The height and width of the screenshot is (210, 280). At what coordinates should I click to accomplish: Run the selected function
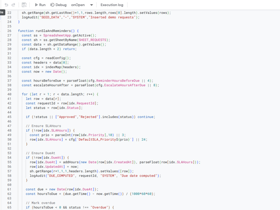pyautogui.click(x=40, y=5)
